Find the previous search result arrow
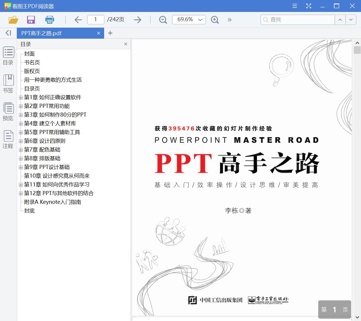The width and height of the screenshot is (361, 321). coord(340,20)
